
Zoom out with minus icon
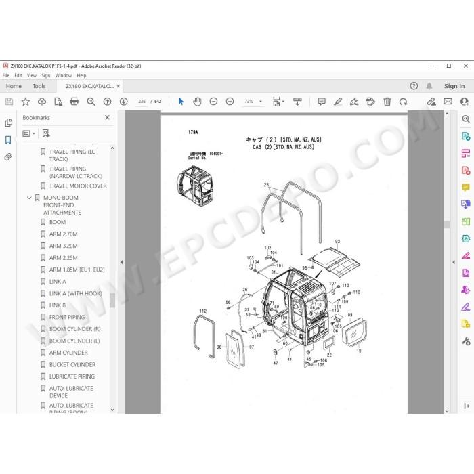[213, 102]
